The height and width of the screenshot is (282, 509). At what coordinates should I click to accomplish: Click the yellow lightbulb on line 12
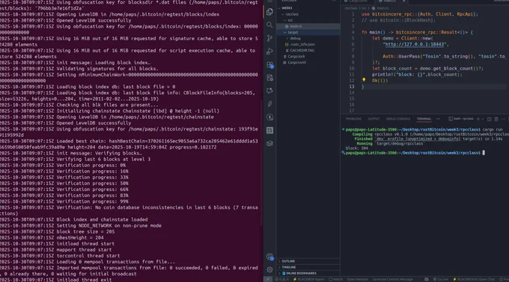coord(364,80)
